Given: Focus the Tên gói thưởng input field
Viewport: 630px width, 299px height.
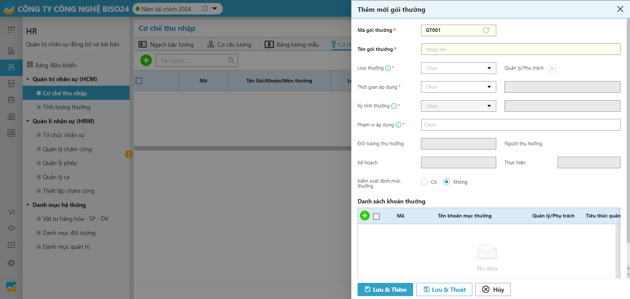Looking at the screenshot, I should 520,49.
